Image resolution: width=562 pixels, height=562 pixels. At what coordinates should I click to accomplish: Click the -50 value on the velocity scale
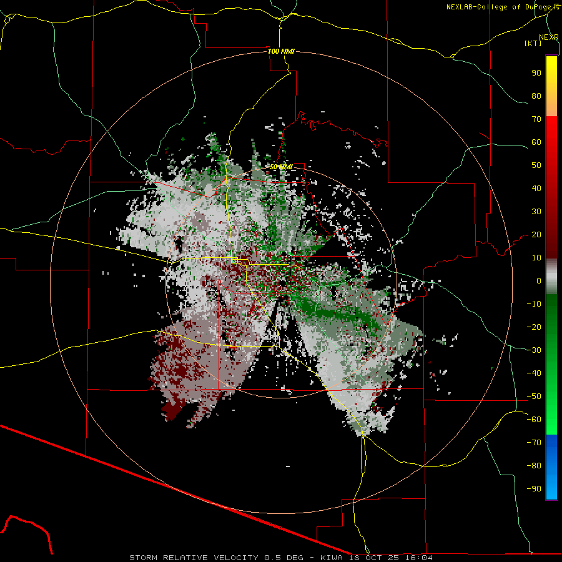[x=534, y=397]
